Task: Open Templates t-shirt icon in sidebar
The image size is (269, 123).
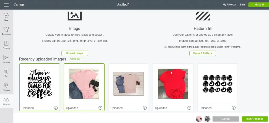Action: tap(6, 29)
